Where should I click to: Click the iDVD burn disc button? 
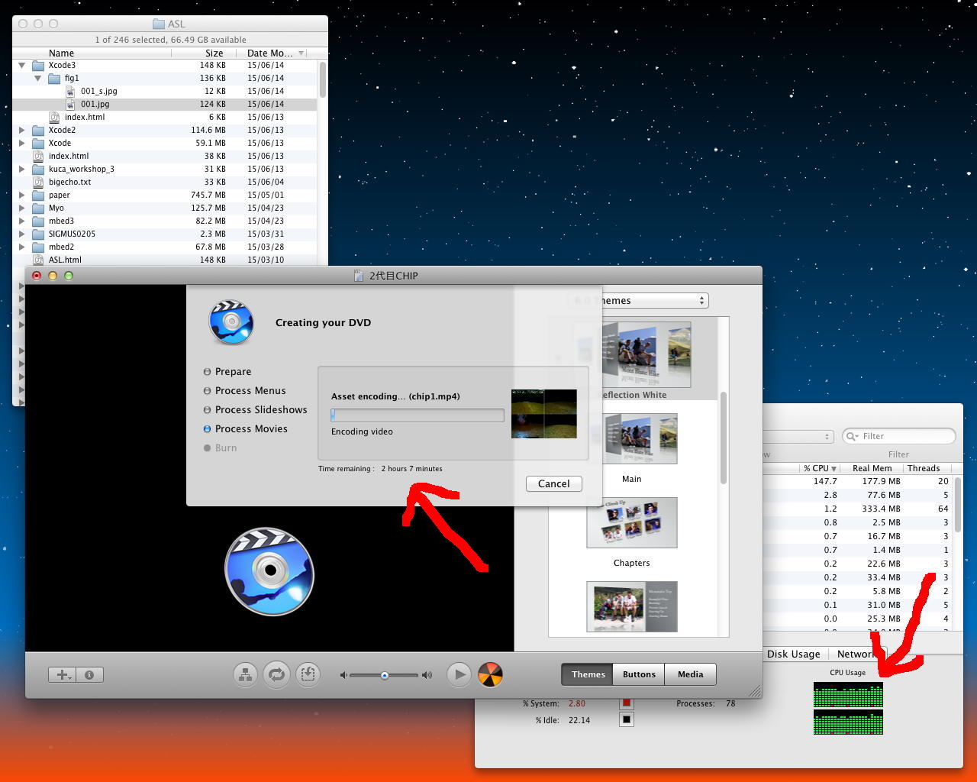[x=490, y=674]
